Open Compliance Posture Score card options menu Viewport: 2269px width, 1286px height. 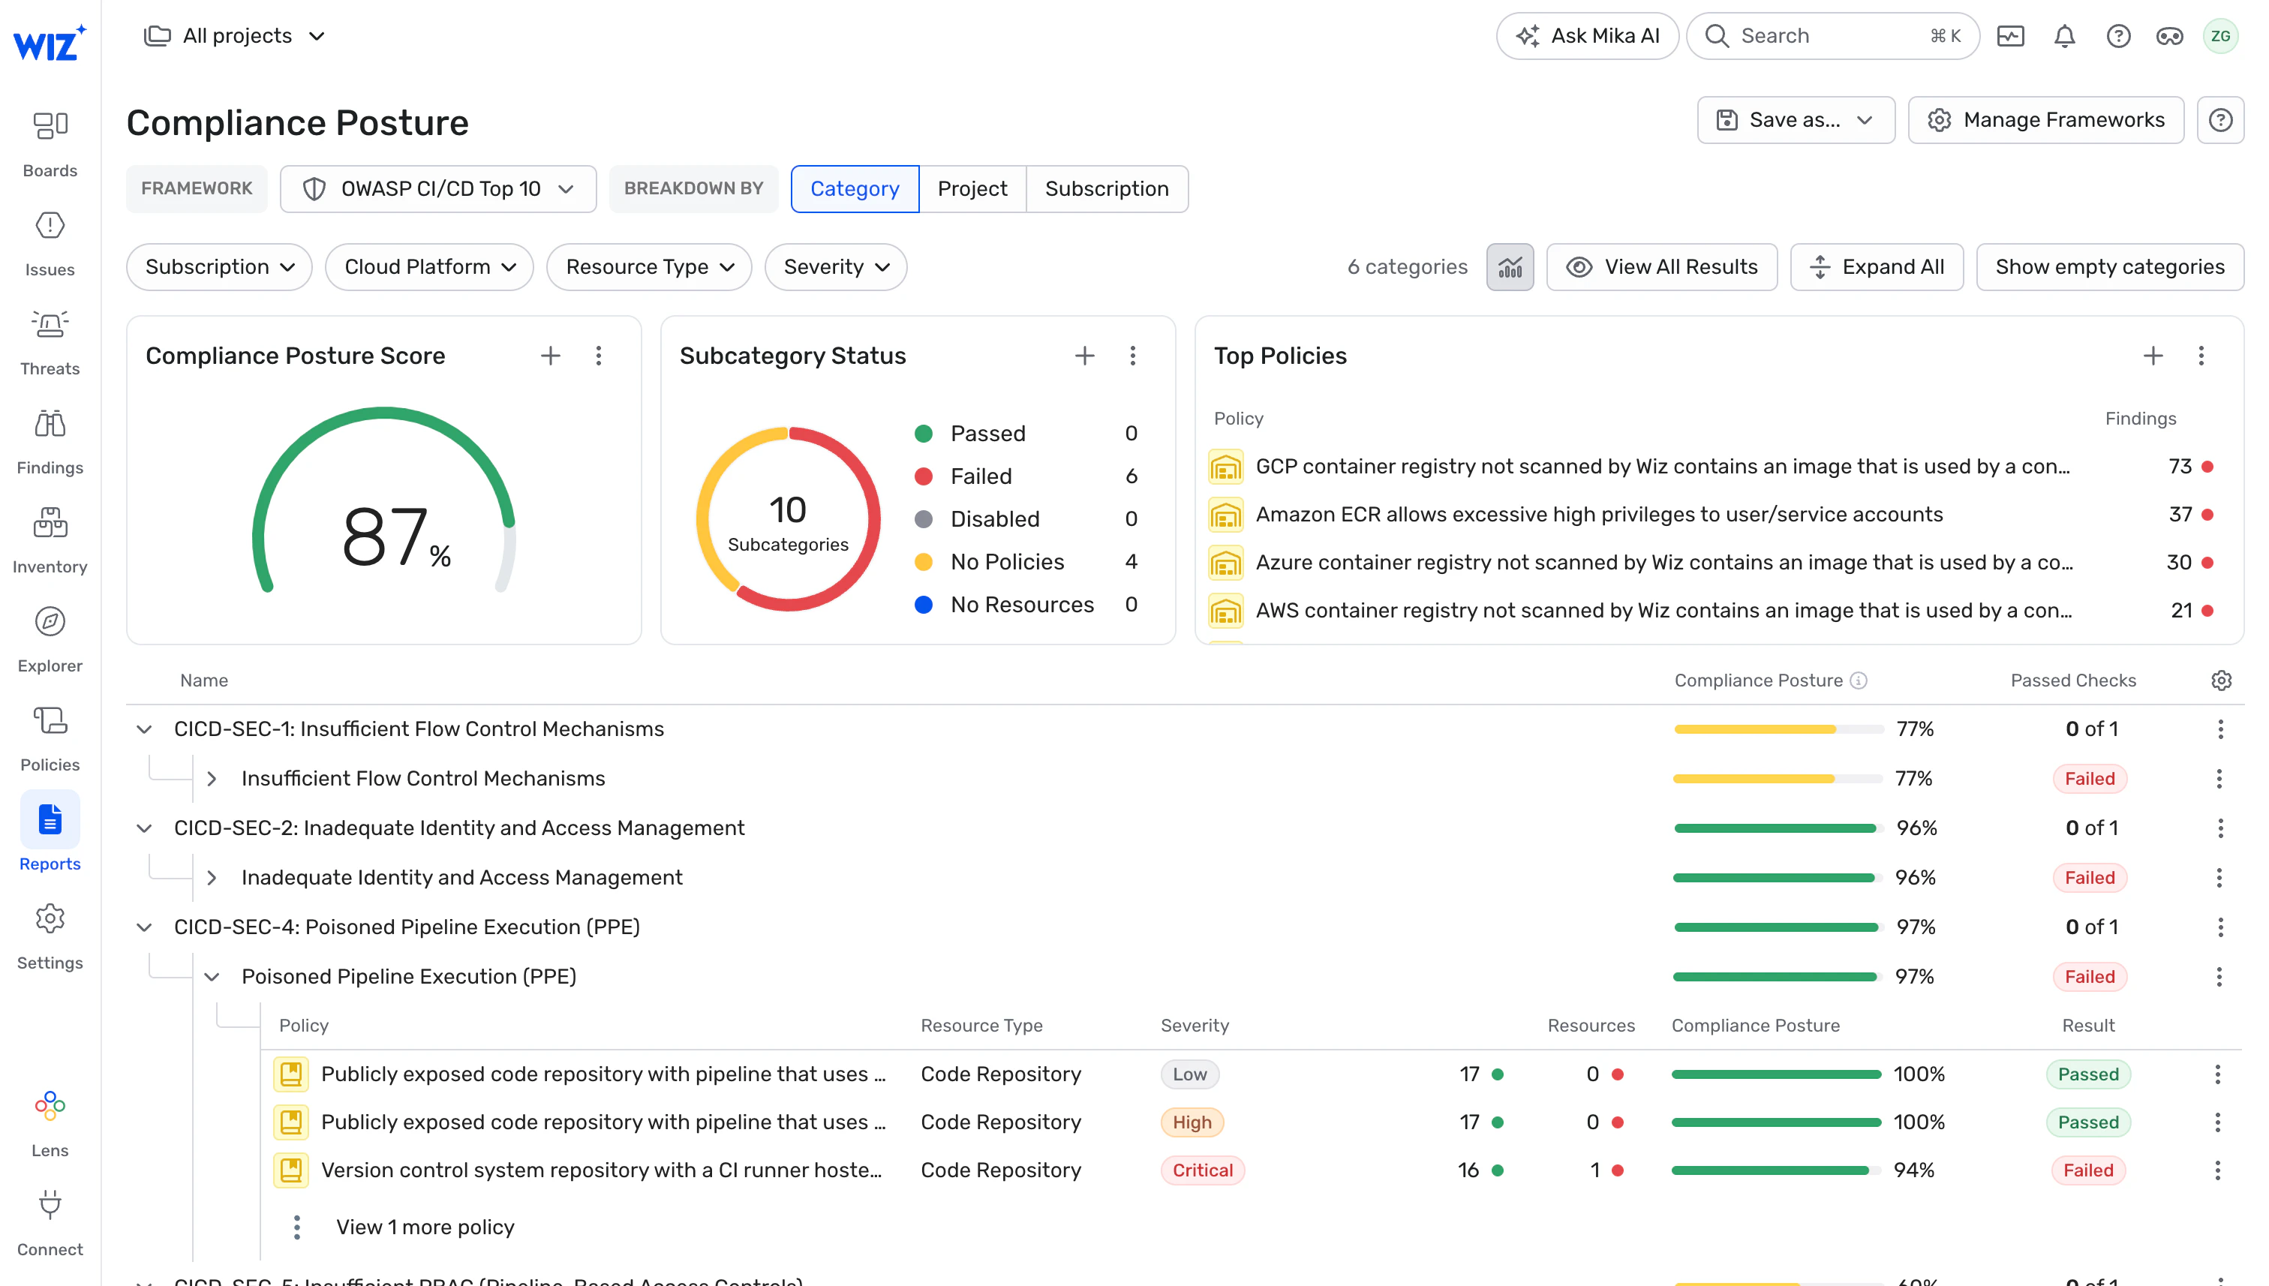[x=599, y=356]
